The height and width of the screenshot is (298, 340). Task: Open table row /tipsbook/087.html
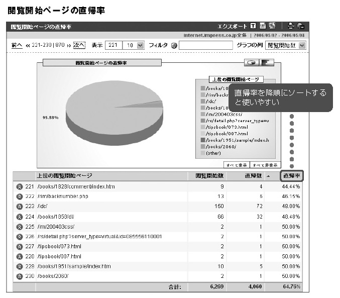[59, 257]
